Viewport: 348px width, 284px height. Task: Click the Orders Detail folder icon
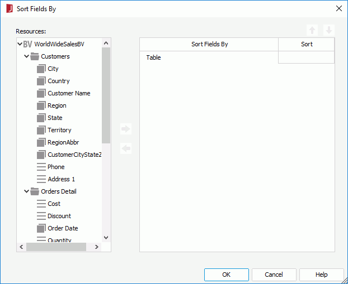coord(35,191)
